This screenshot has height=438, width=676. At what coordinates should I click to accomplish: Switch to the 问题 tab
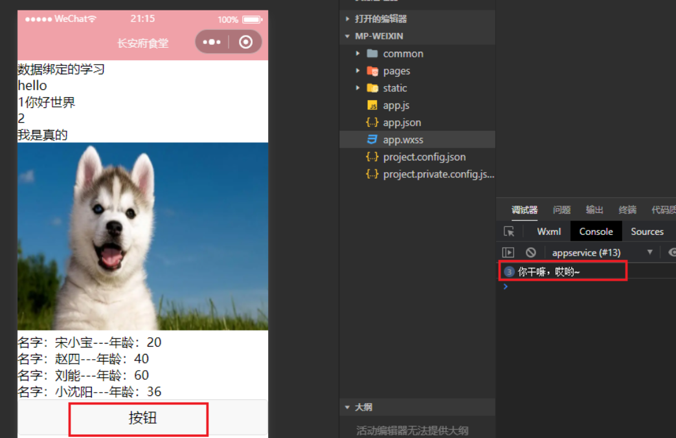point(561,210)
